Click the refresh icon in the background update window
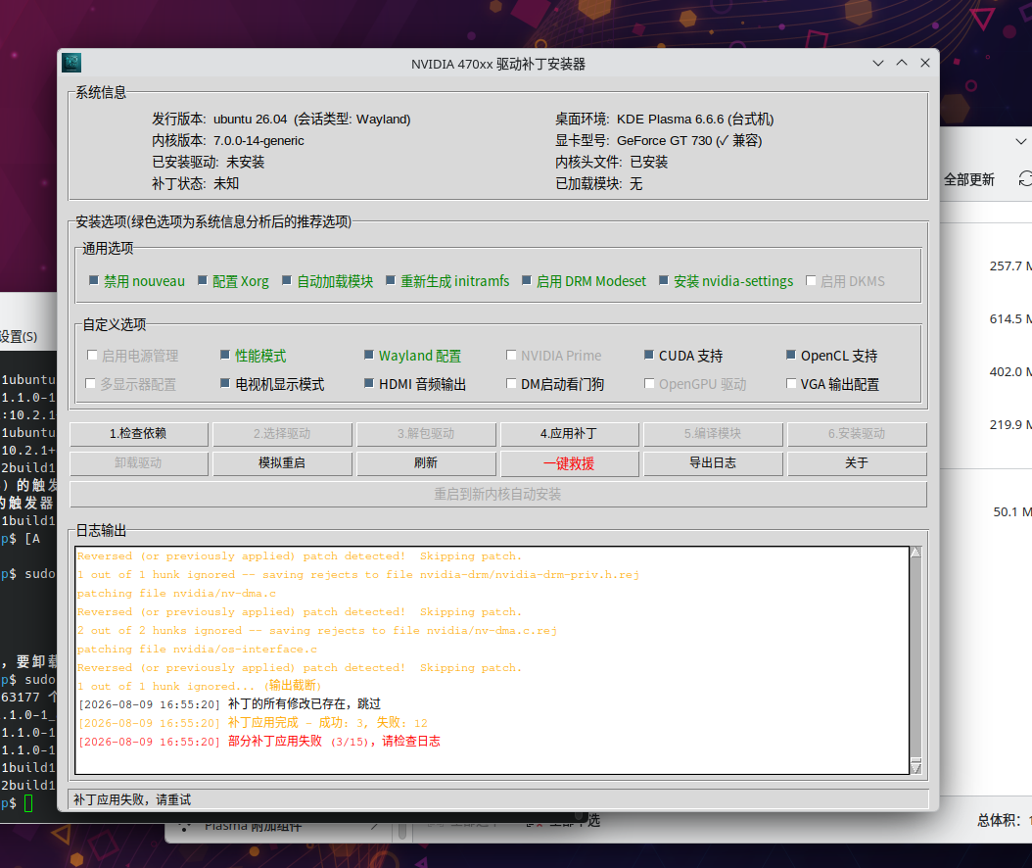The image size is (1032, 868). click(1025, 178)
